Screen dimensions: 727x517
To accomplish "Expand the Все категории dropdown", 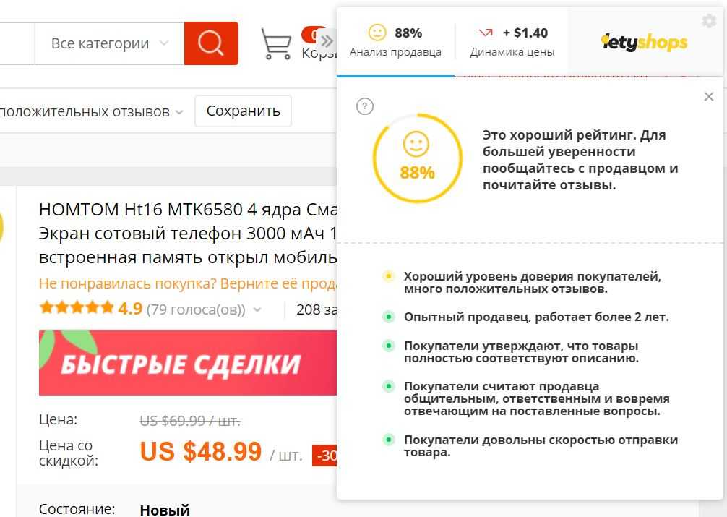I will [x=109, y=43].
